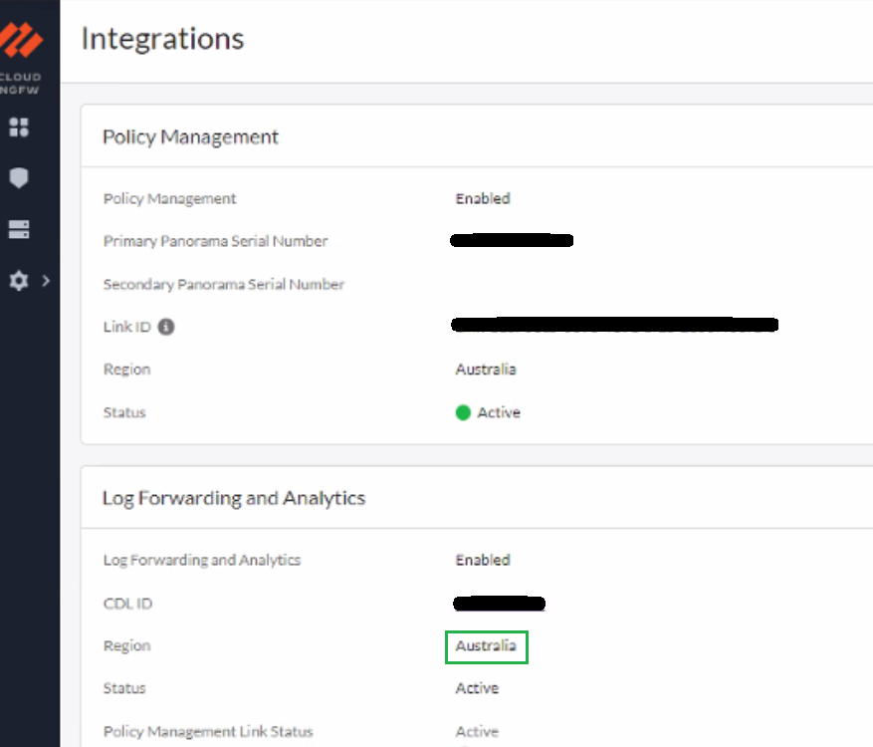Image resolution: width=873 pixels, height=747 pixels.
Task: Click Active status under Log Forwarding
Action: click(x=476, y=688)
